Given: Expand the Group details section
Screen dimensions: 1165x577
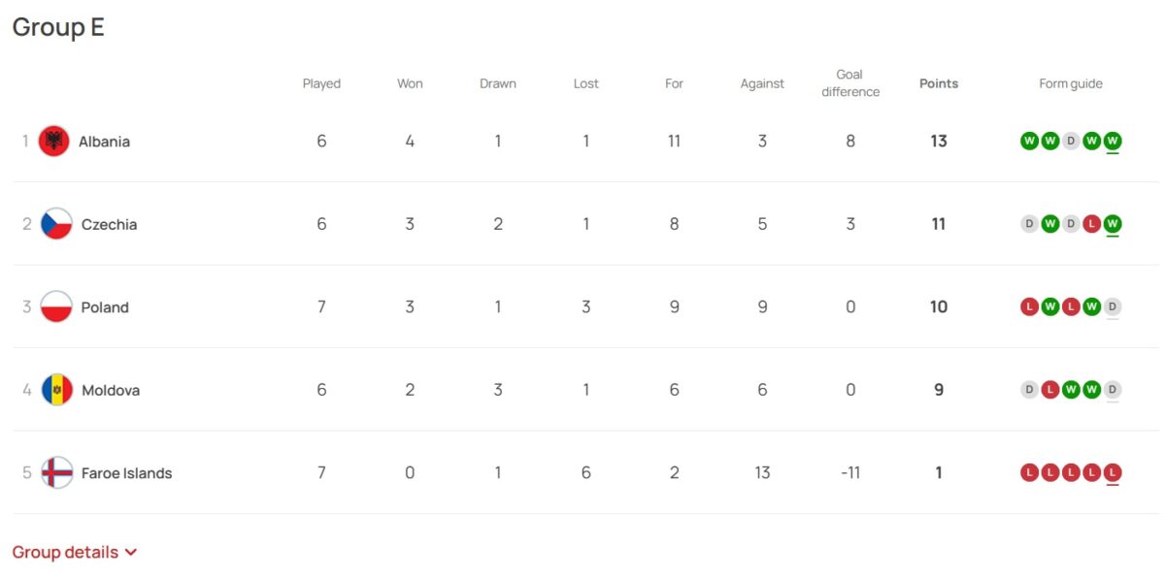Looking at the screenshot, I should (x=75, y=552).
